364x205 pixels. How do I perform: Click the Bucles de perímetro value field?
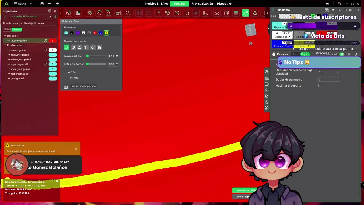329,80
